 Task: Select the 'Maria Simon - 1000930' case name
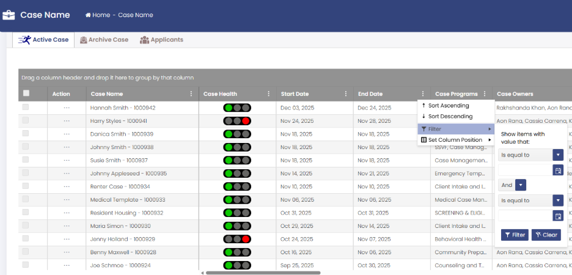[120, 226]
